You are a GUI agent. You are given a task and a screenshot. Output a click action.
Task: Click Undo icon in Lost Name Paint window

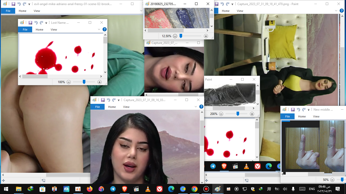(x=36, y=23)
